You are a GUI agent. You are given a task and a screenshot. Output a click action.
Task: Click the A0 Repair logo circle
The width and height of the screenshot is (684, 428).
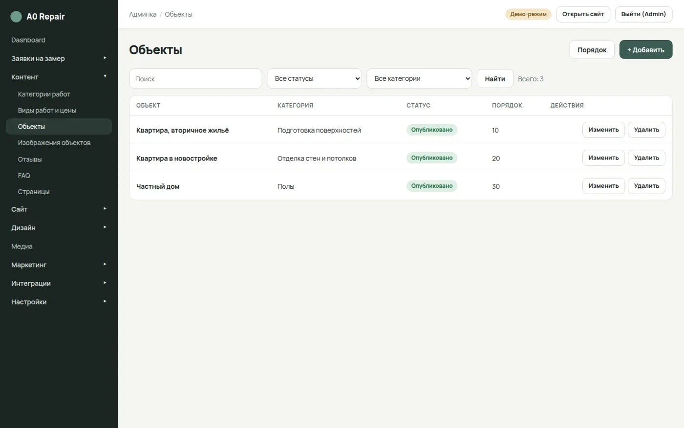16,17
